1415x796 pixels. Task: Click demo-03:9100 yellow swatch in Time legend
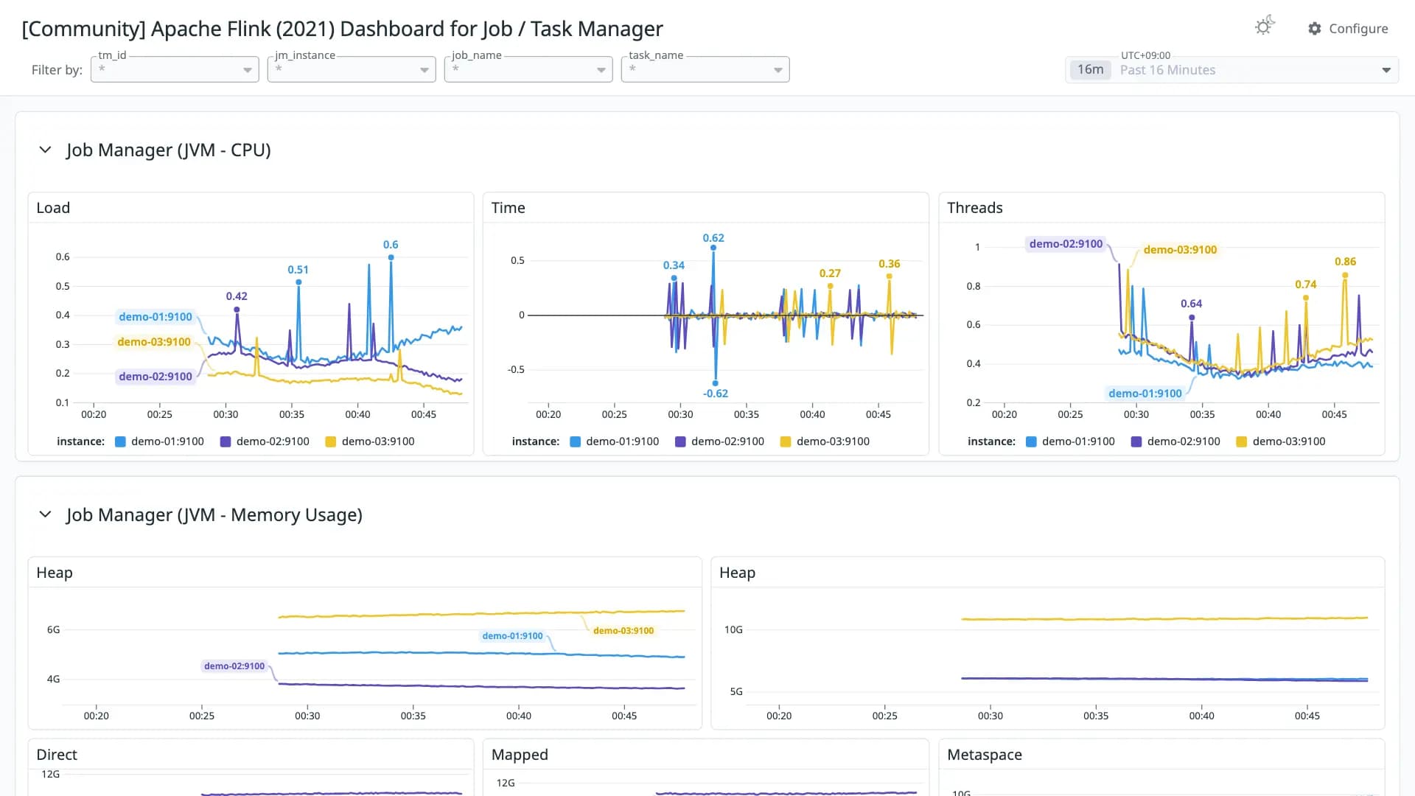point(786,441)
